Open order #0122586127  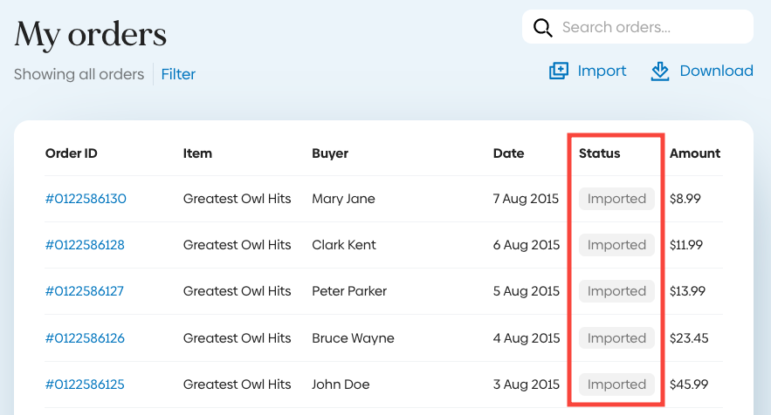85,291
